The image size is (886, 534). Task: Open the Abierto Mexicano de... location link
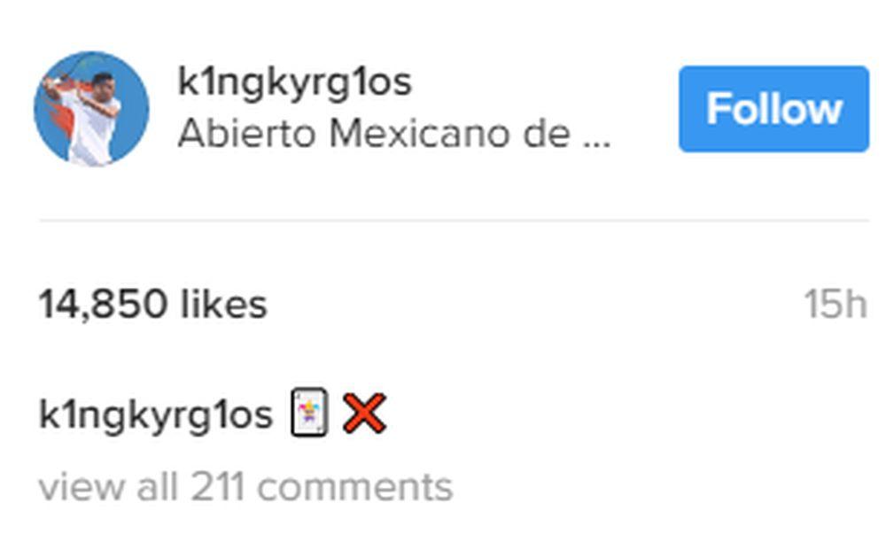pos(394,135)
